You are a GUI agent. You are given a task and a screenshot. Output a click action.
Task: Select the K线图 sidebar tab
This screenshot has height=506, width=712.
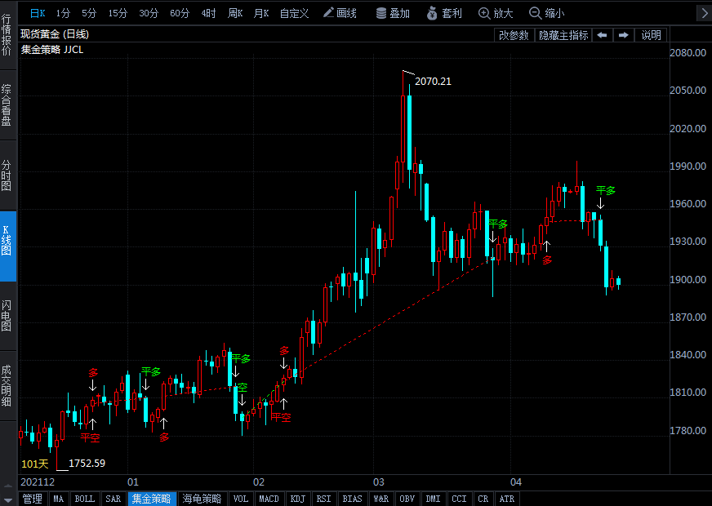pyautogui.click(x=7, y=246)
